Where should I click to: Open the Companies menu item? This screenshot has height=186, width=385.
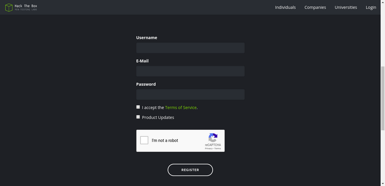coord(315,7)
